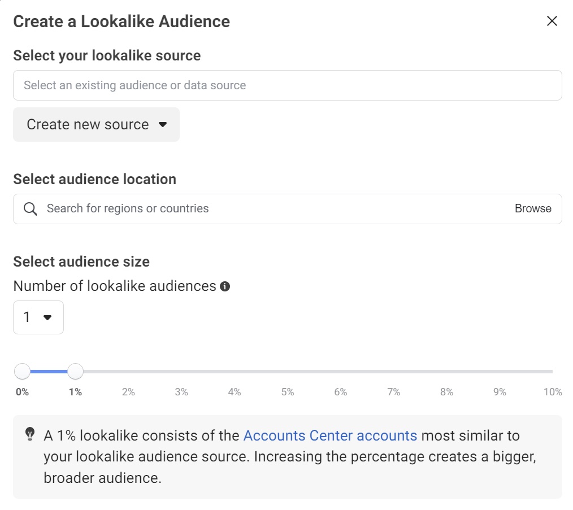Click the lookalike source input field

coord(287,85)
